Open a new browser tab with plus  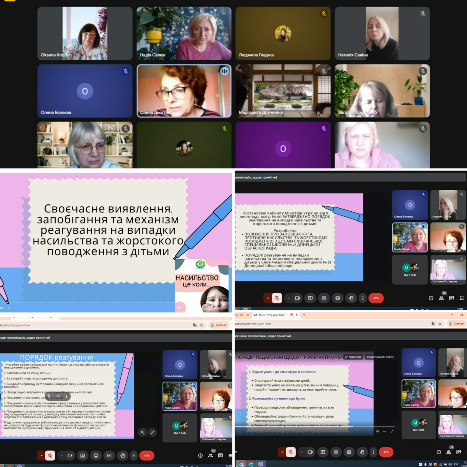pyautogui.click(x=304, y=315)
